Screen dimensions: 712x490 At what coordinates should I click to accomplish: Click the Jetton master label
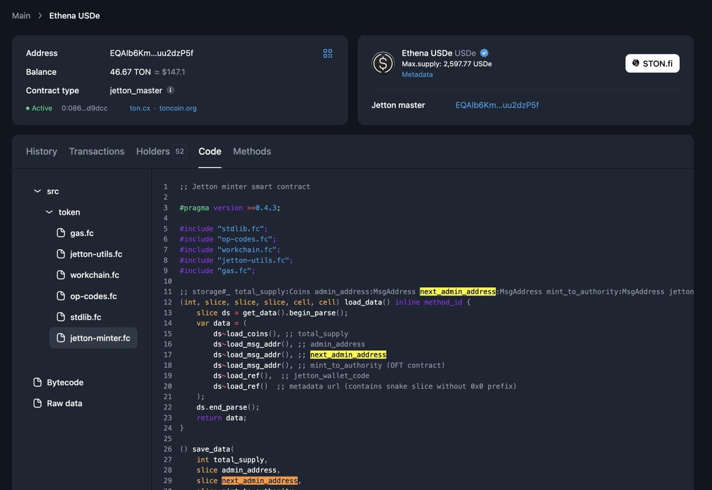pos(398,105)
